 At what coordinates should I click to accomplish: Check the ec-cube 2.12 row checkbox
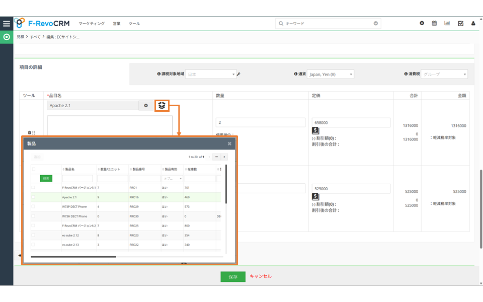pos(33,235)
